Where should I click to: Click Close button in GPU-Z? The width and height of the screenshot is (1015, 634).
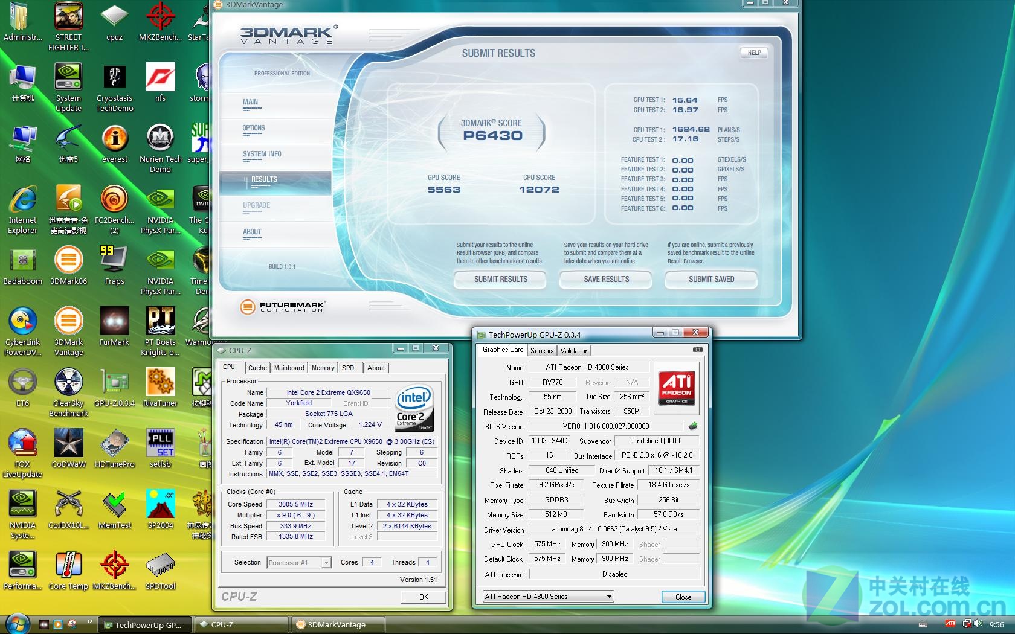click(683, 597)
